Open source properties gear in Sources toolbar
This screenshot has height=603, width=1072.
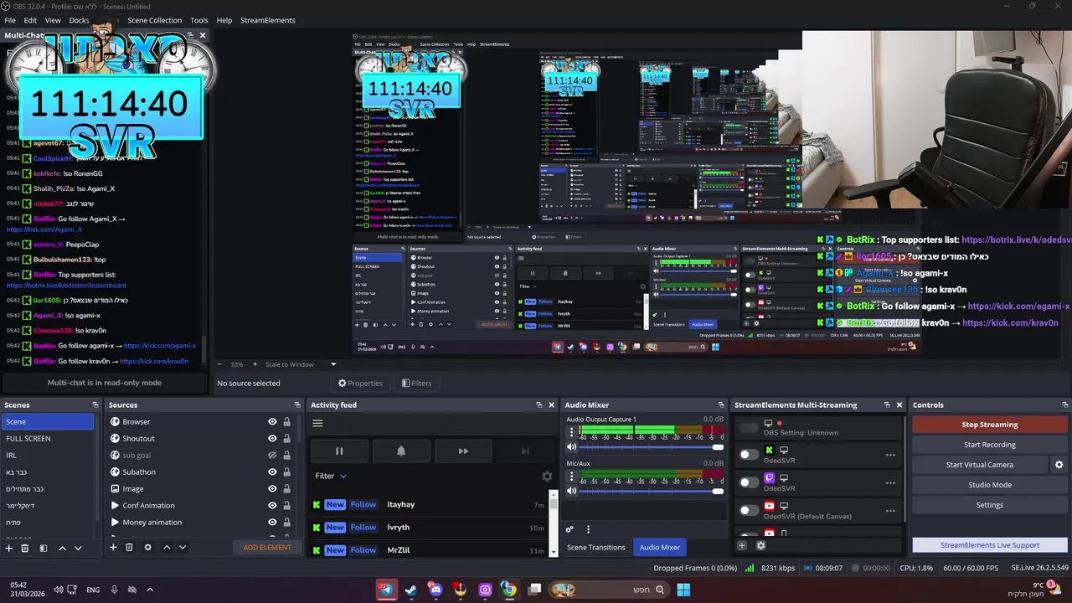pos(147,548)
